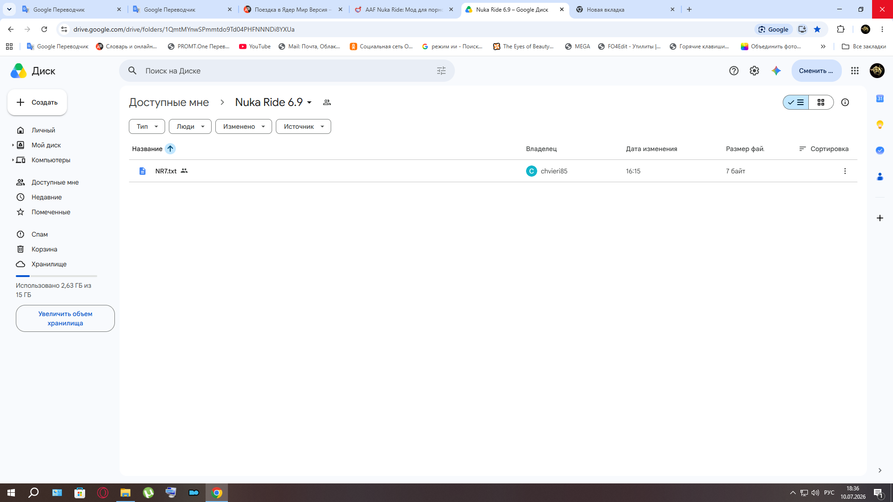Get add-ons plus icon in side panel
This screenshot has width=893, height=502.
coord(880,218)
